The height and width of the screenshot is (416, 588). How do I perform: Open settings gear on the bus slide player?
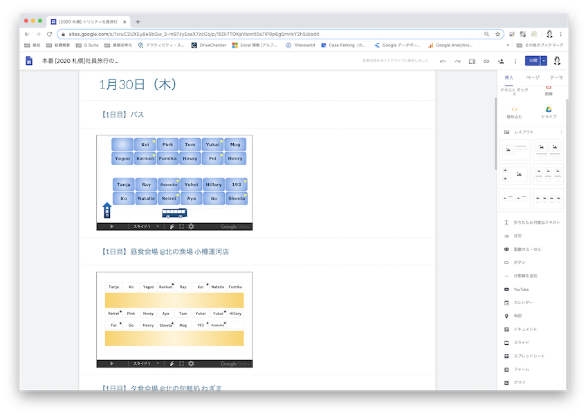click(191, 227)
